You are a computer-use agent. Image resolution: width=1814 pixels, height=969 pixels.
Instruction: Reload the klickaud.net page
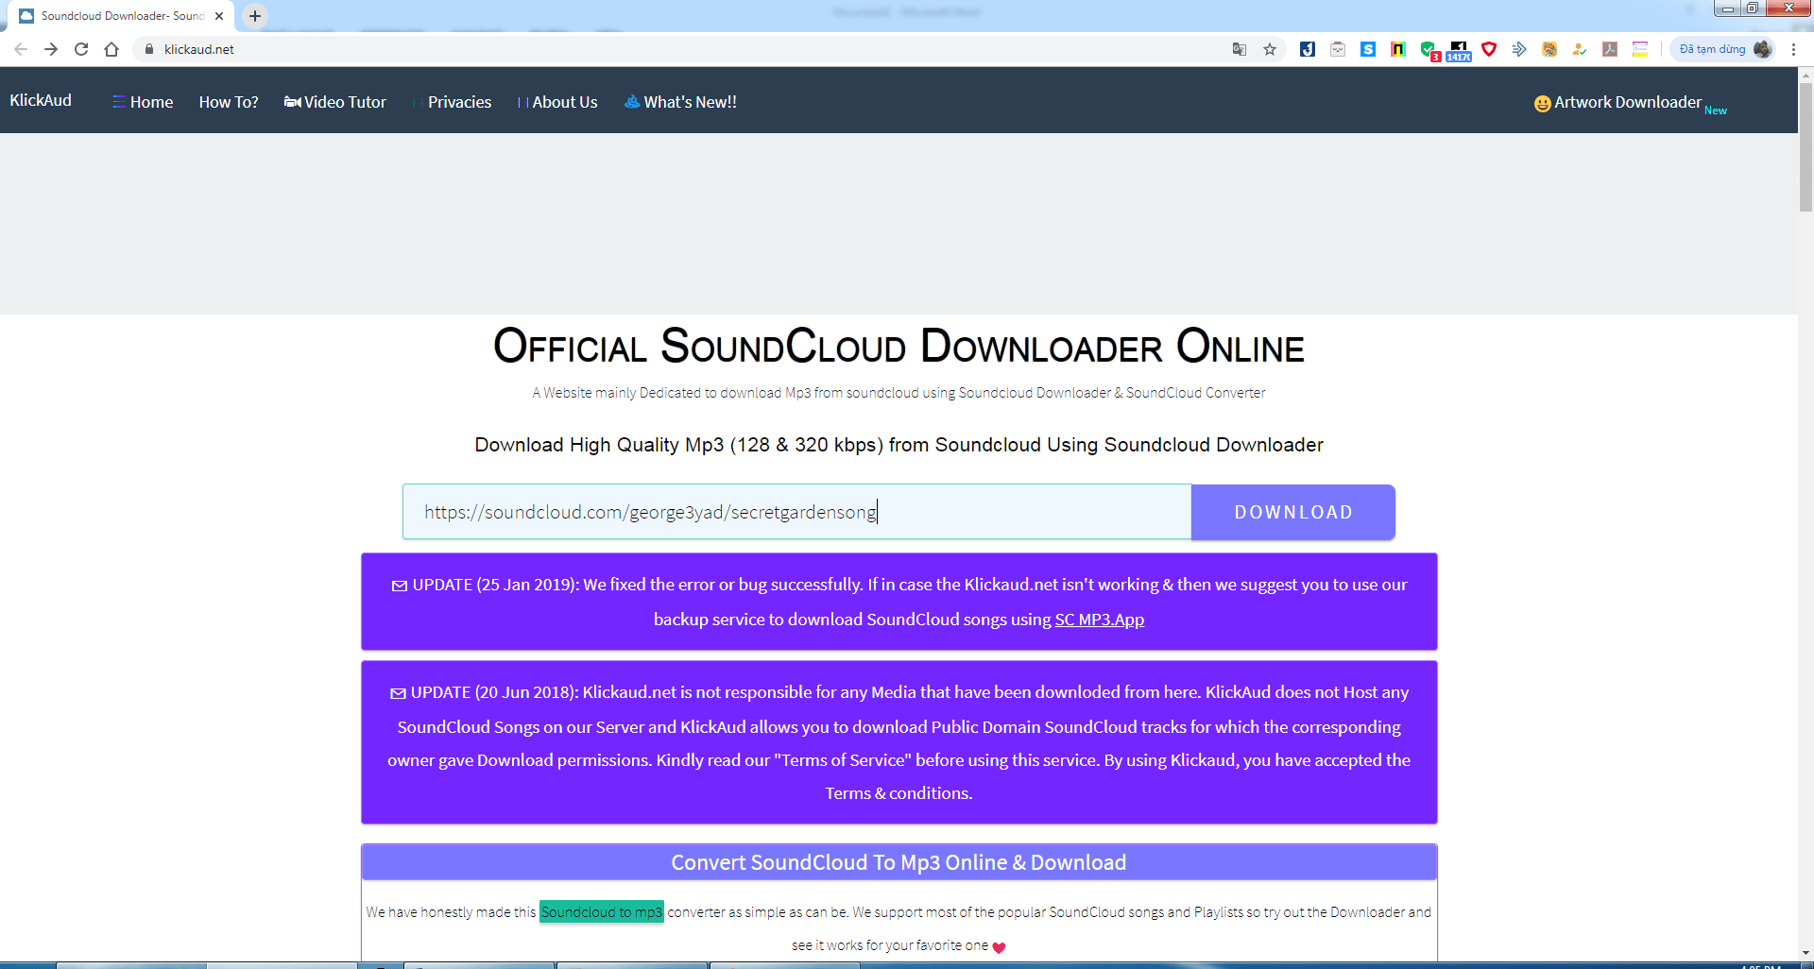81,49
